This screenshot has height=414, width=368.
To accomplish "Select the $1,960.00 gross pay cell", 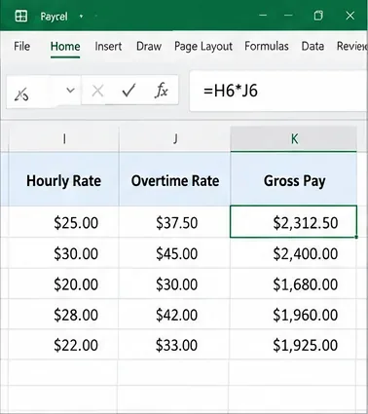I will pyautogui.click(x=294, y=314).
